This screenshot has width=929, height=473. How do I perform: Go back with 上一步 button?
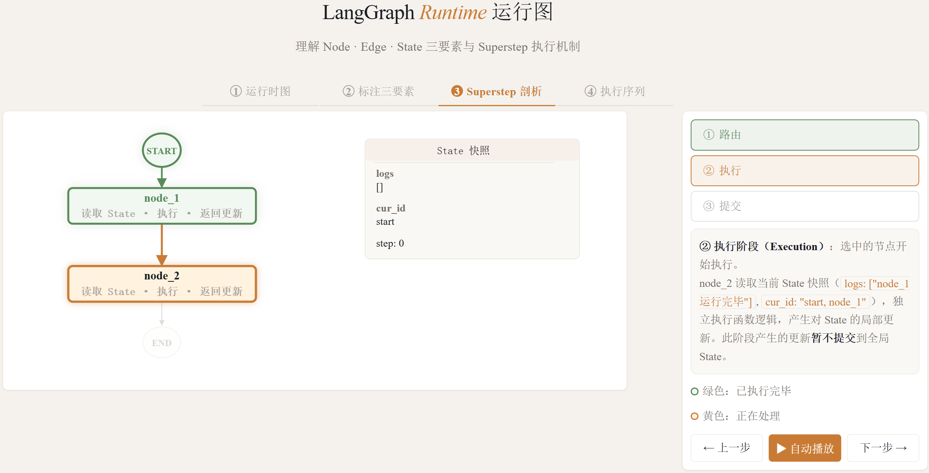point(727,448)
